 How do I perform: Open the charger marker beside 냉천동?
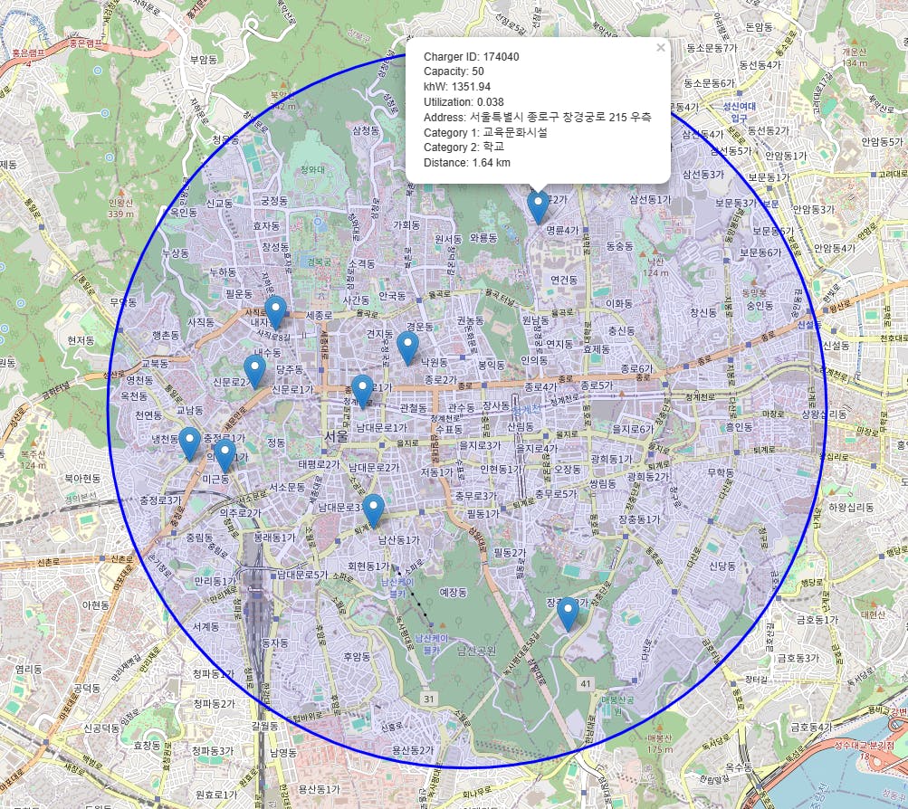pyautogui.click(x=190, y=443)
